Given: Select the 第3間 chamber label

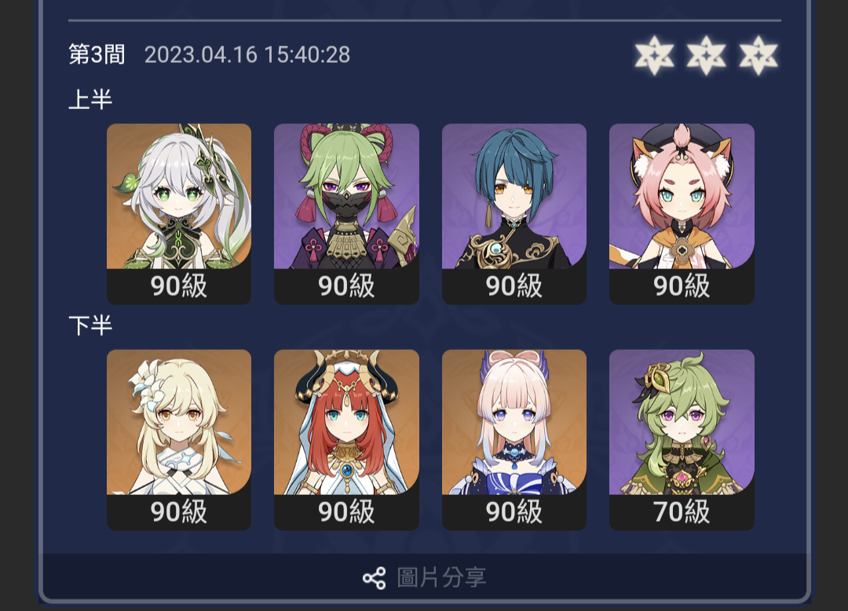Looking at the screenshot, I should (x=97, y=55).
